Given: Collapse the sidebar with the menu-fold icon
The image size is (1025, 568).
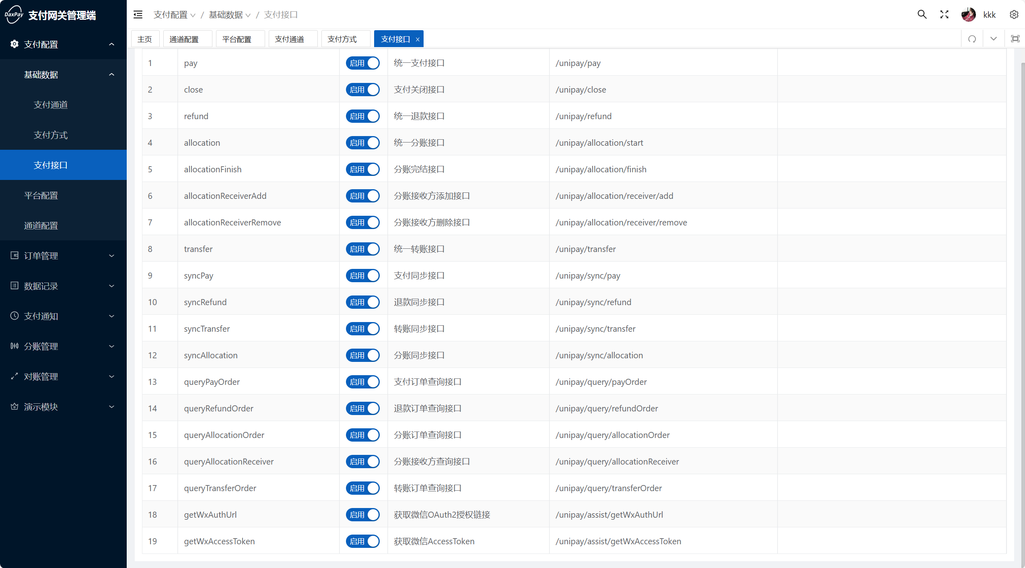Looking at the screenshot, I should 138,15.
